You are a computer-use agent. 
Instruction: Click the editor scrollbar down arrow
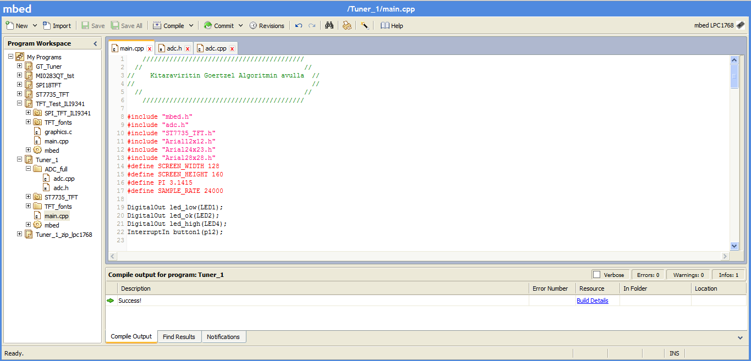coord(734,246)
